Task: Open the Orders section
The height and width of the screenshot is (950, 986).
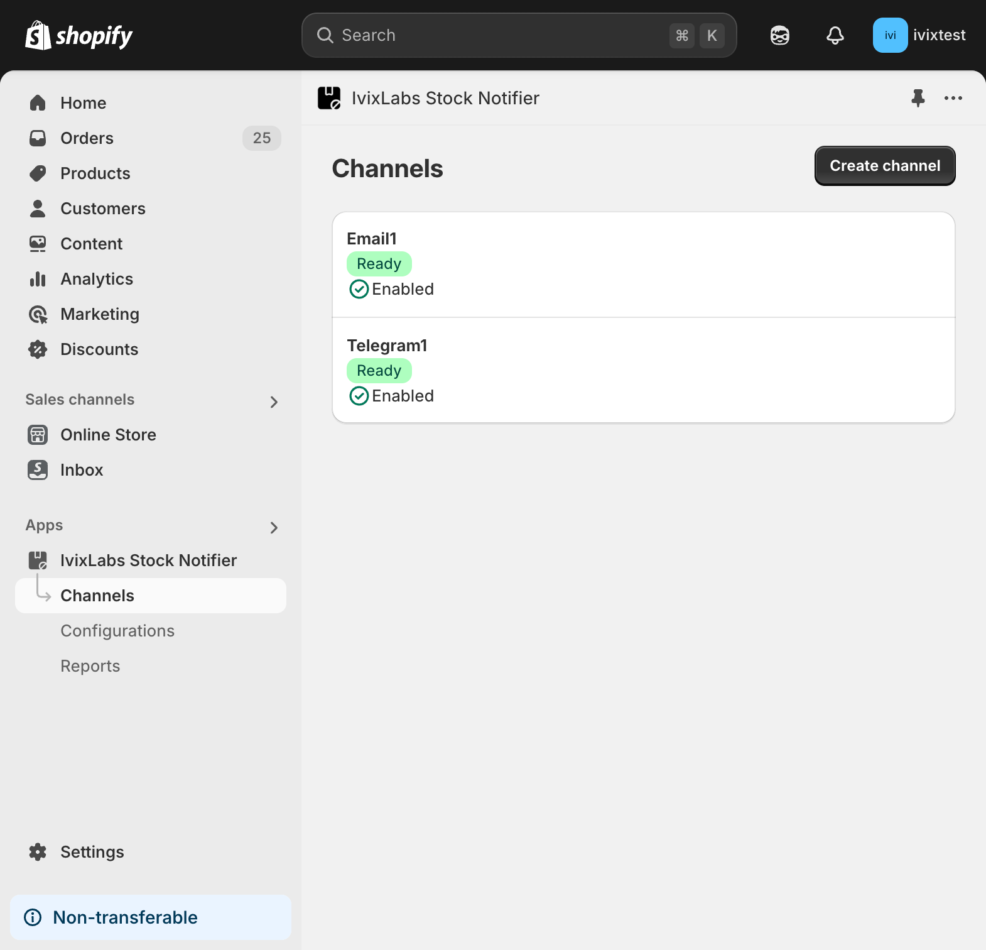Action: click(x=151, y=138)
